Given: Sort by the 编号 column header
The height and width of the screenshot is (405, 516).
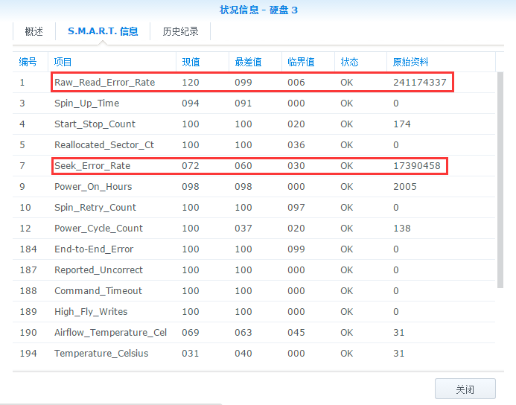Looking at the screenshot, I should pyautogui.click(x=31, y=62).
